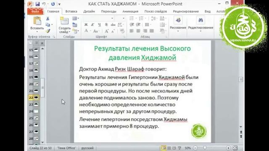Switch to the Главная ribbon tab
The width and height of the screenshot is (269, 151).
[53, 11]
